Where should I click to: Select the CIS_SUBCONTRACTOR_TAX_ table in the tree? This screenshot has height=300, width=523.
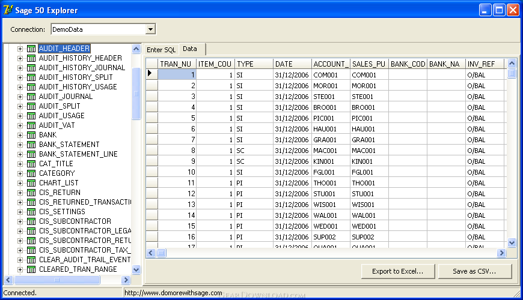click(x=85, y=250)
